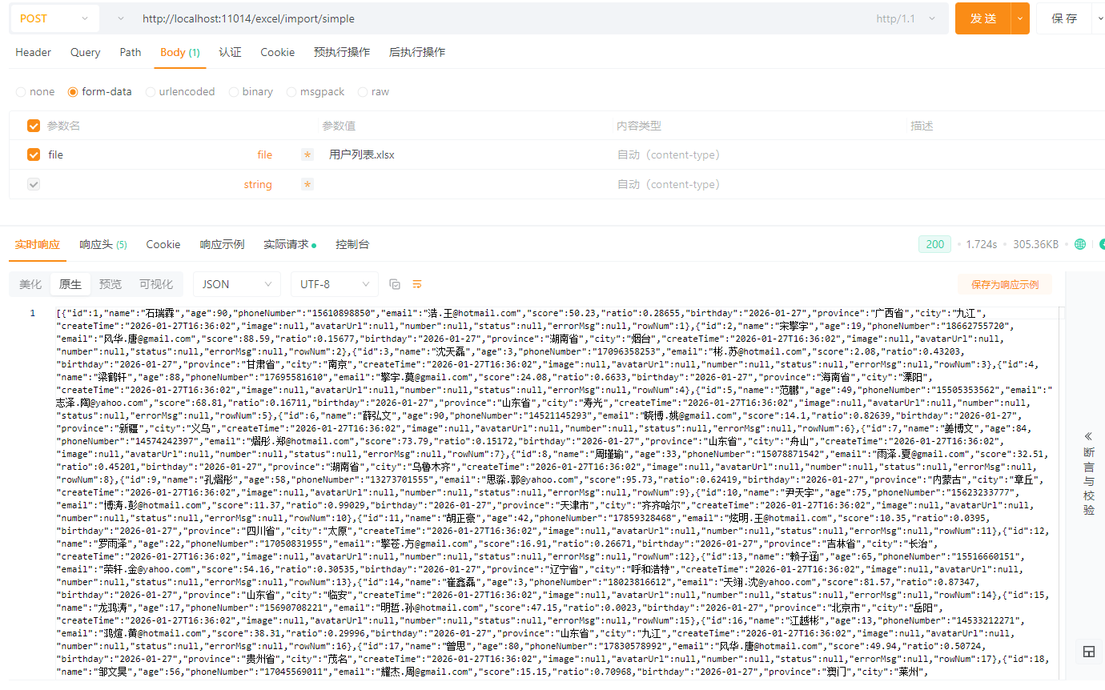Toggle the word wrap icon

point(417,284)
